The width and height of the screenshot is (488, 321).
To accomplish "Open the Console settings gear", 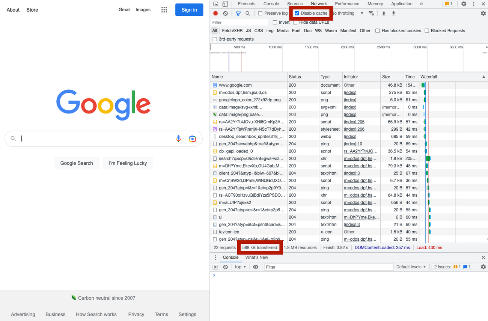I will click(483, 267).
